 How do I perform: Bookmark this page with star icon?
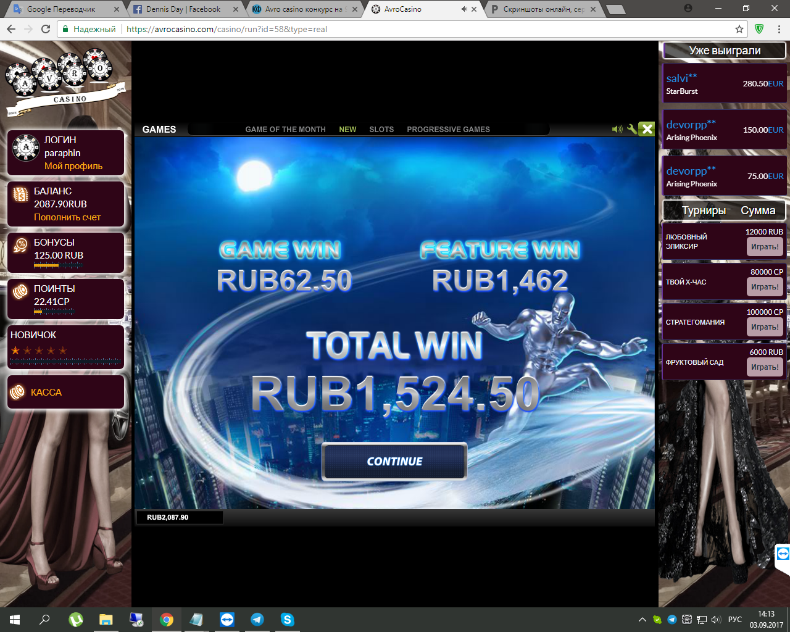click(x=739, y=29)
